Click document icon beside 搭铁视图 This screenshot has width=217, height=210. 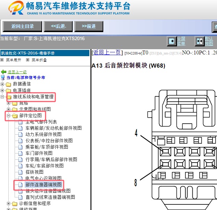tap(21, 172)
